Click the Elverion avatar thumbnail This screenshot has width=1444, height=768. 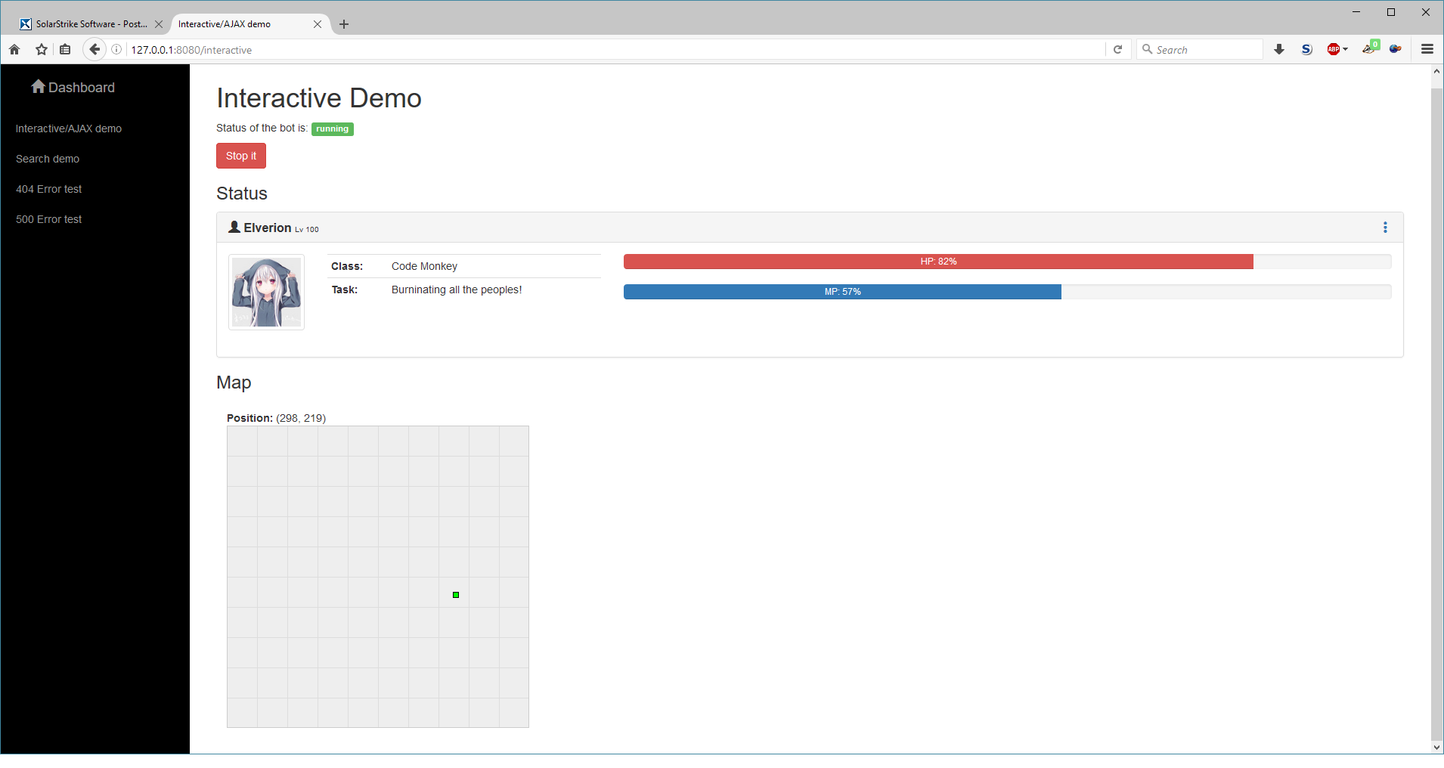pos(266,292)
